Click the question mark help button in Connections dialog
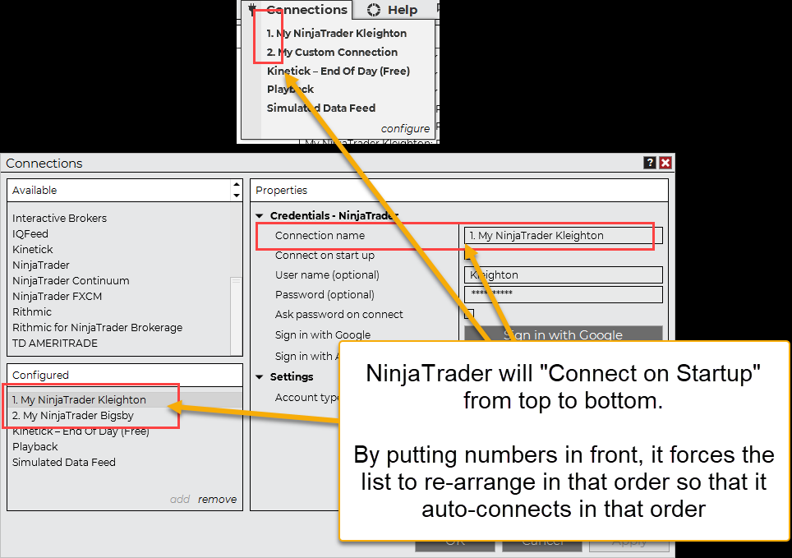 (x=650, y=163)
